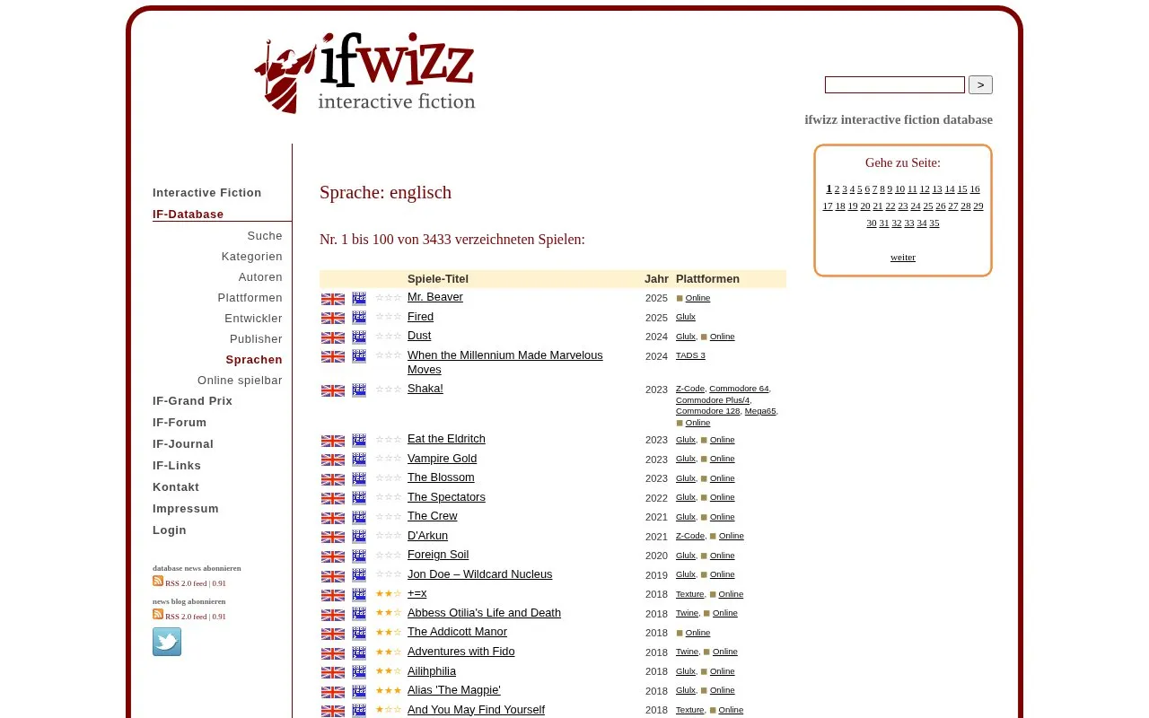Click the database news RSS feed icon

[x=158, y=581]
